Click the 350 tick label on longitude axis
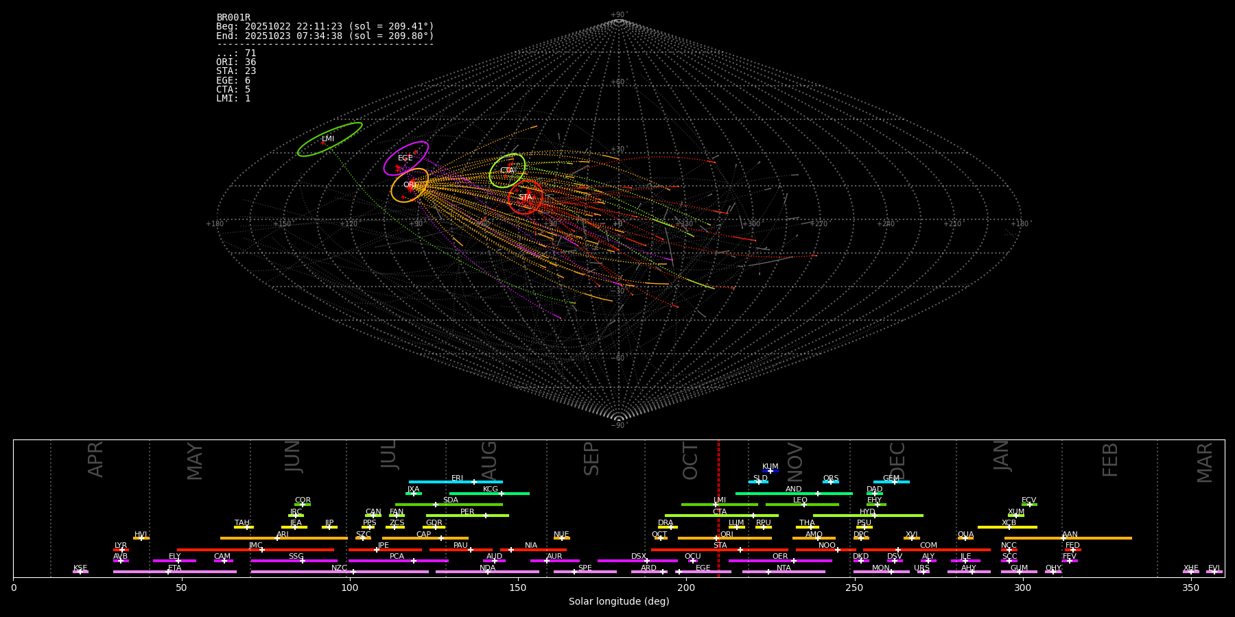 [x=1191, y=588]
